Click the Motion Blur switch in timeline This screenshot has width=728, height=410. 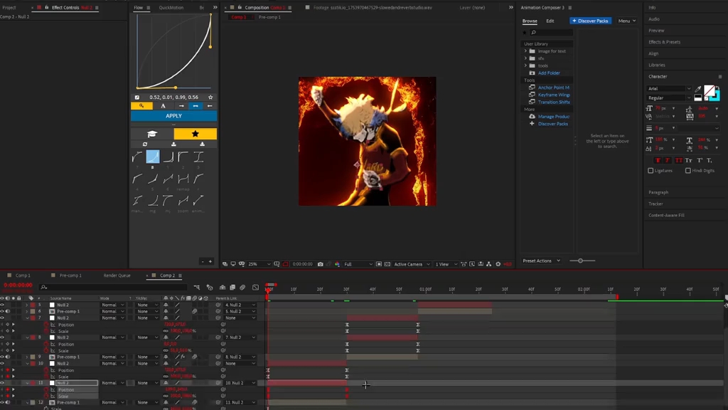tap(243, 288)
